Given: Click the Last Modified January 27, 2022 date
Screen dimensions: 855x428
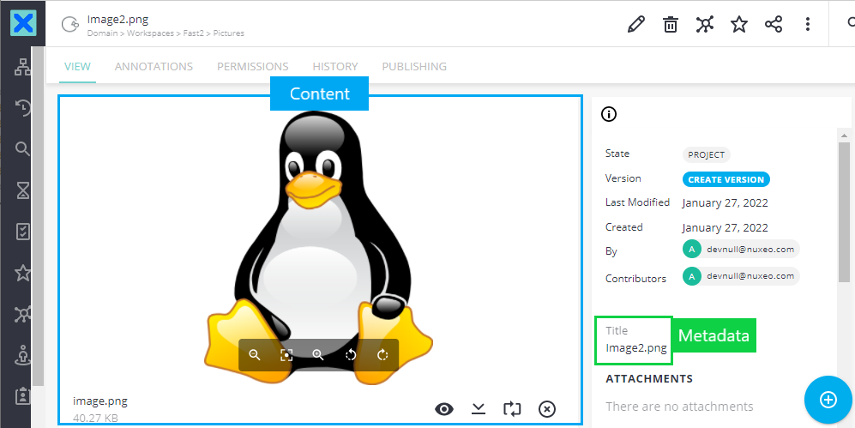Looking at the screenshot, I should (725, 203).
